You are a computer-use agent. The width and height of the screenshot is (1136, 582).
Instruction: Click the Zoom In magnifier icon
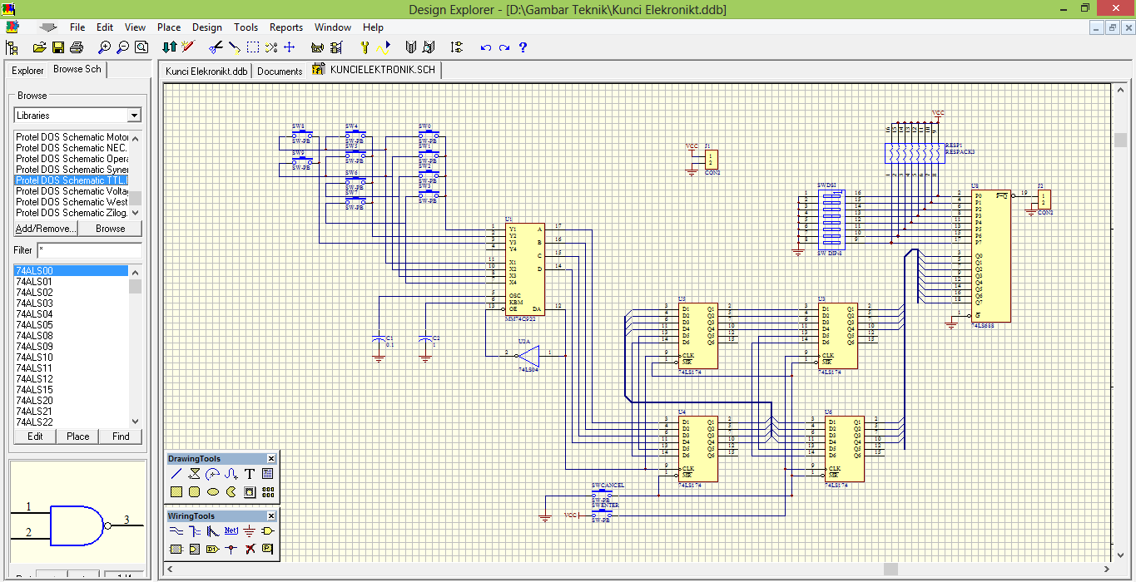coord(103,47)
